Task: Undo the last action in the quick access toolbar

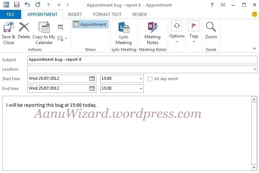Action: click(27, 5)
